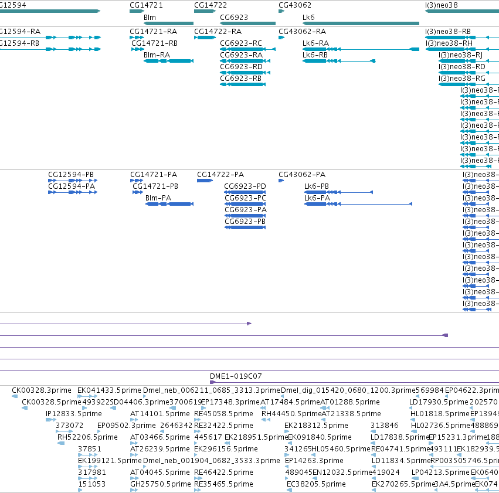
Task: Select the Blm-RA transcript label
Action: click(x=157, y=55)
